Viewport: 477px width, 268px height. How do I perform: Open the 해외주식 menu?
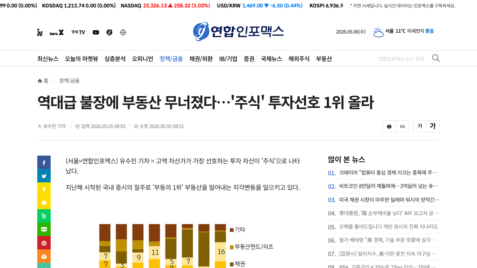[299, 58]
